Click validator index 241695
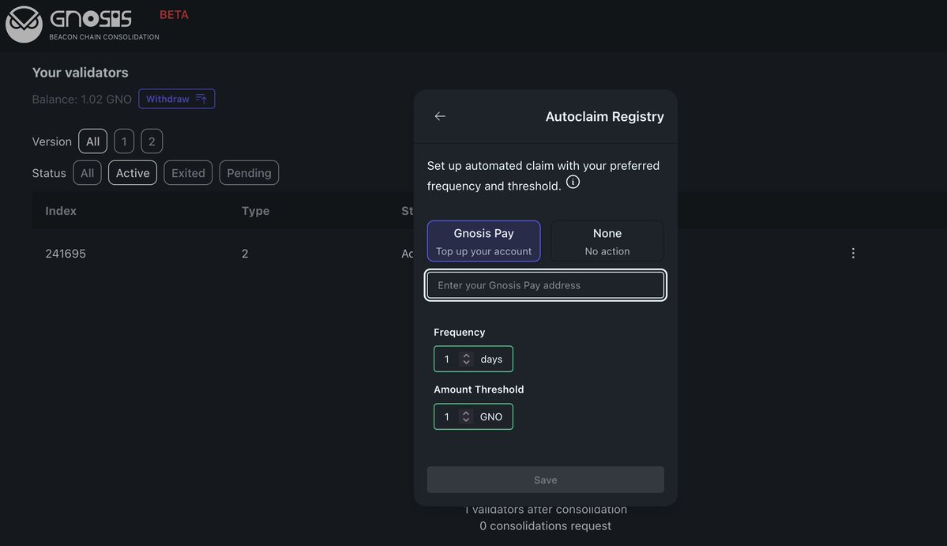947x546 pixels. point(66,254)
